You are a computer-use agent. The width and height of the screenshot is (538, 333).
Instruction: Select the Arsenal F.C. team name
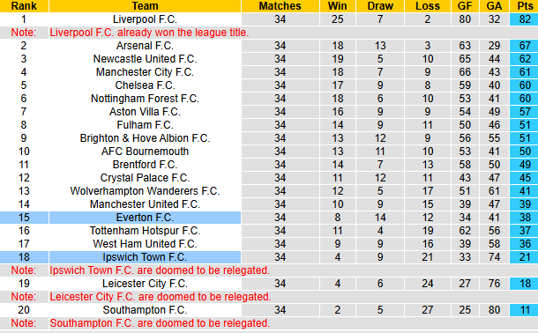[x=145, y=46]
